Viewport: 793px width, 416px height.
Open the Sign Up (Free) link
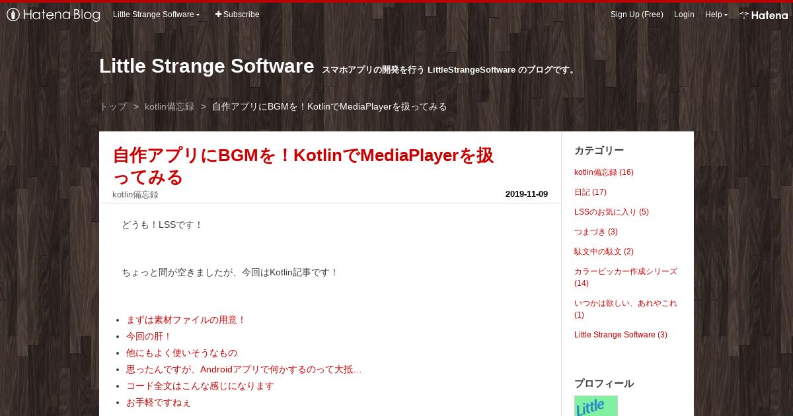(637, 15)
